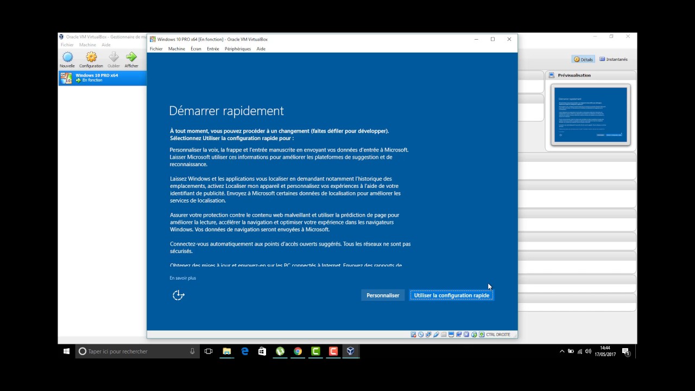
Task: Click Nouvelle icon in VirtualBox Manager toolbar
Action: 67,56
